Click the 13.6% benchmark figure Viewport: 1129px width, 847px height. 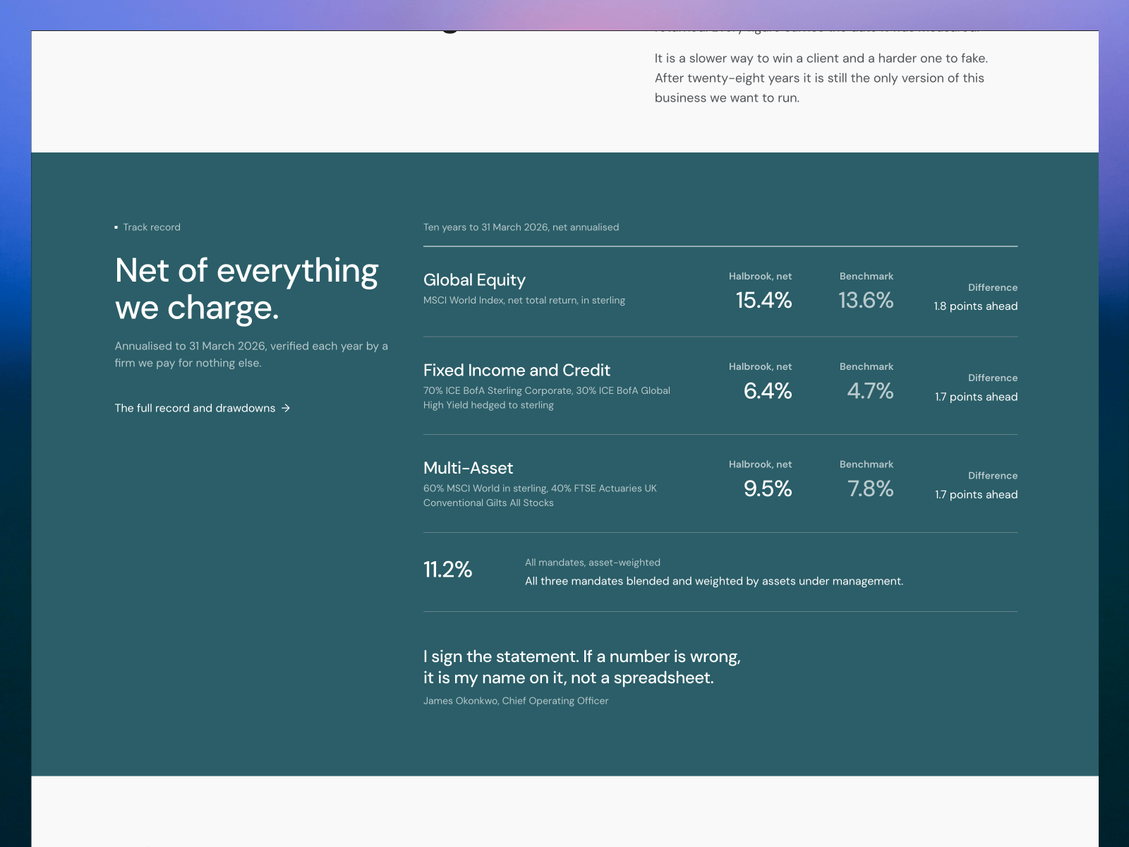tap(866, 301)
